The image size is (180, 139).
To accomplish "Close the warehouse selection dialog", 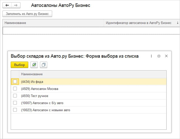I will click(166, 56).
